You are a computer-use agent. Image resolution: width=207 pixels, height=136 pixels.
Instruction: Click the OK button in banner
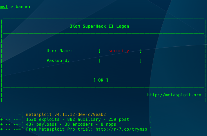pyautogui.click(x=101, y=80)
